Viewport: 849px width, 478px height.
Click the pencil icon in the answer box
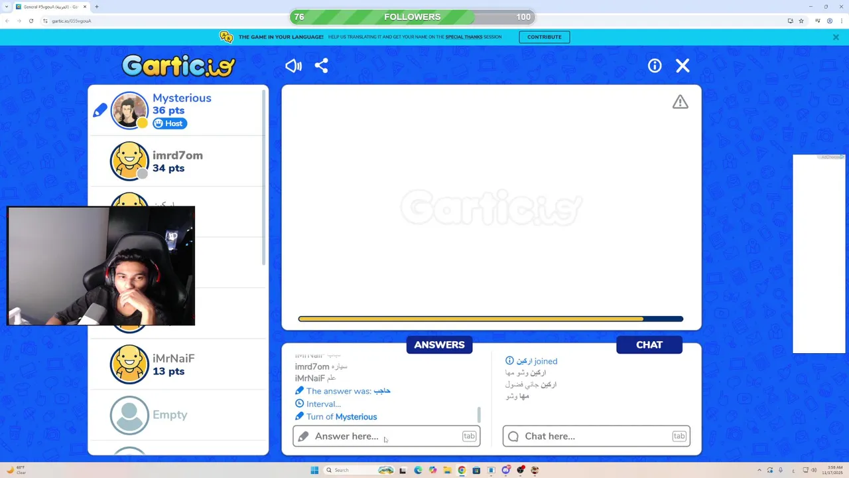[303, 436]
